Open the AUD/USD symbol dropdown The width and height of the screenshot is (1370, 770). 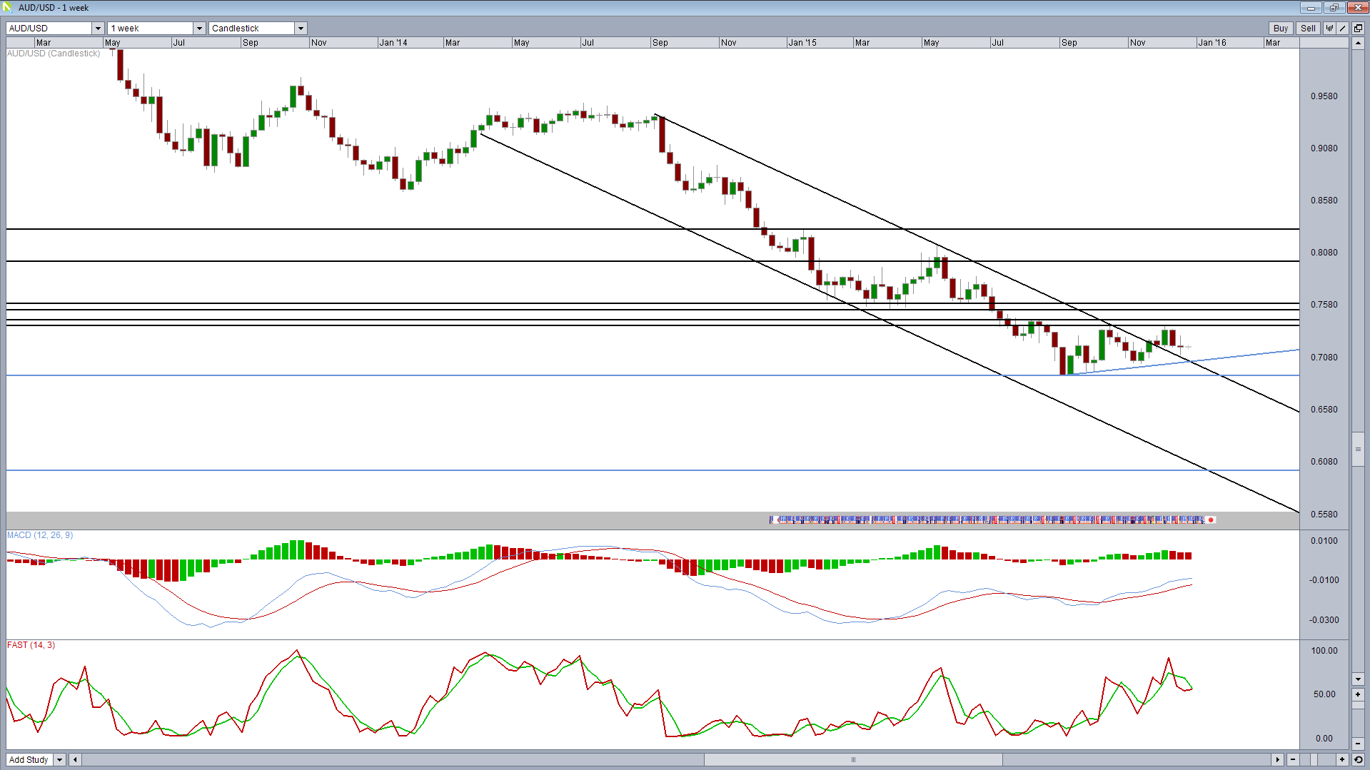98,29
